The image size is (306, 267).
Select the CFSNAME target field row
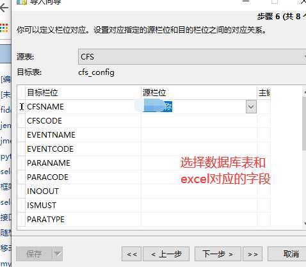point(83,107)
